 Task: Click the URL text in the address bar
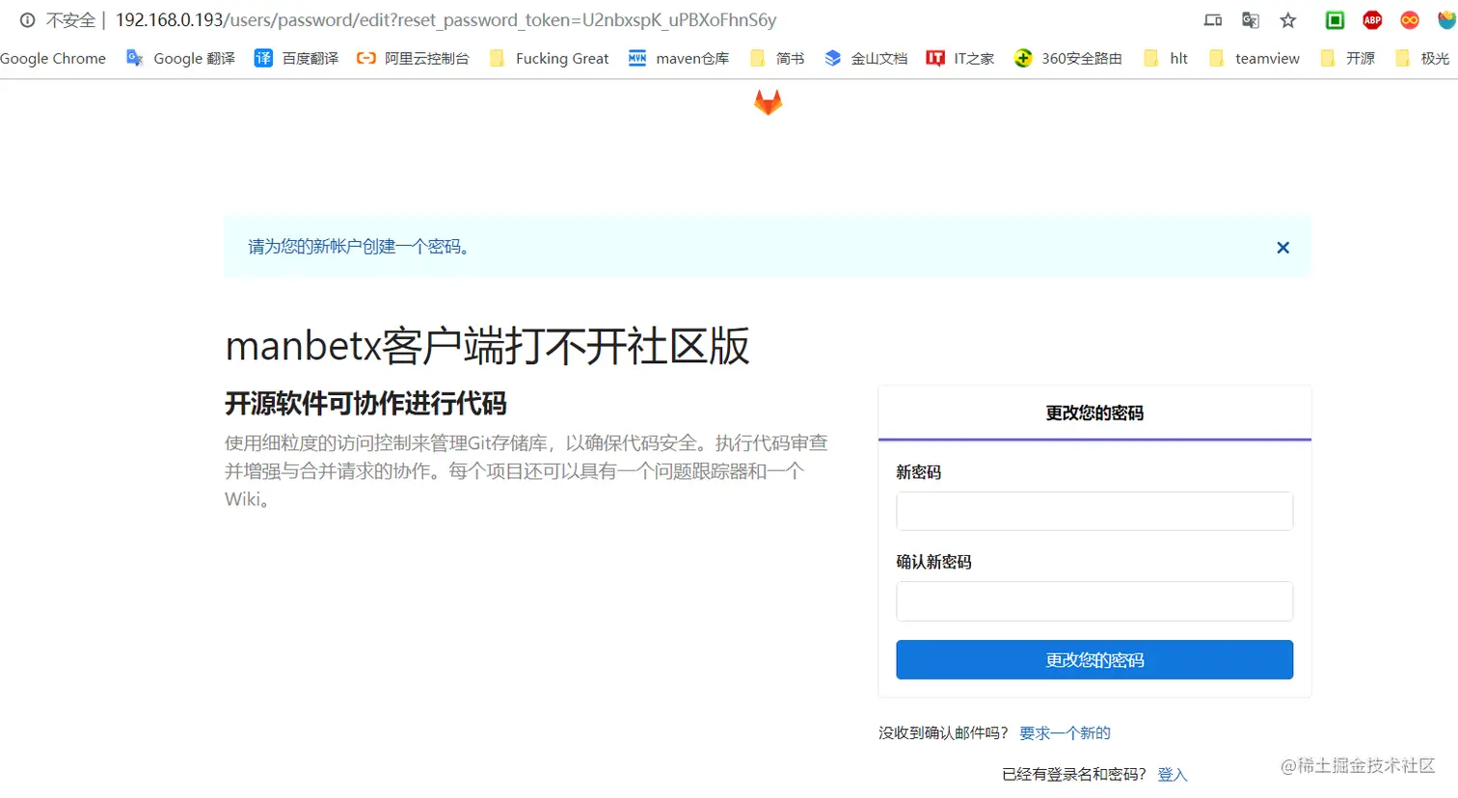tap(445, 20)
